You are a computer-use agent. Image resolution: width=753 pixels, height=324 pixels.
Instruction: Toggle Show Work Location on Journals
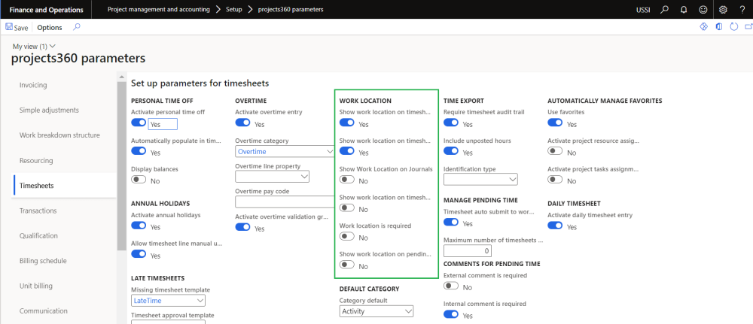point(347,180)
